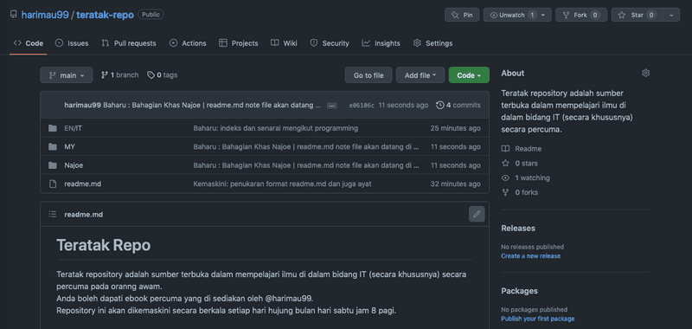This screenshot has width=692, height=329.
Task: Click Create a new release link
Action: (x=530, y=256)
